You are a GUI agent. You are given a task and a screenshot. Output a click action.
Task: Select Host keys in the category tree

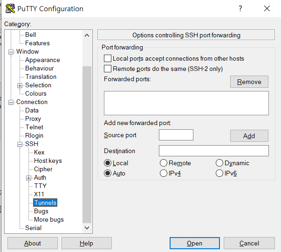tap(48, 161)
